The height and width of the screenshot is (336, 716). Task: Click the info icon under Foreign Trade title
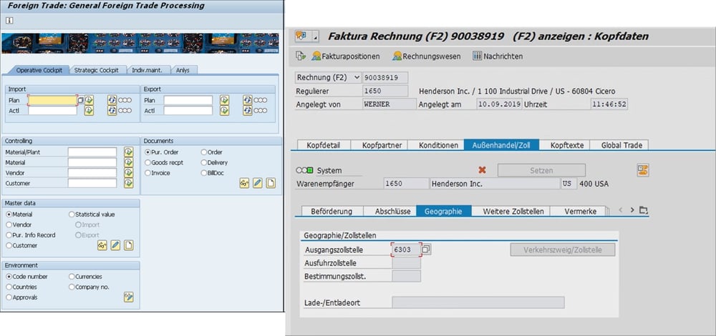point(9,21)
